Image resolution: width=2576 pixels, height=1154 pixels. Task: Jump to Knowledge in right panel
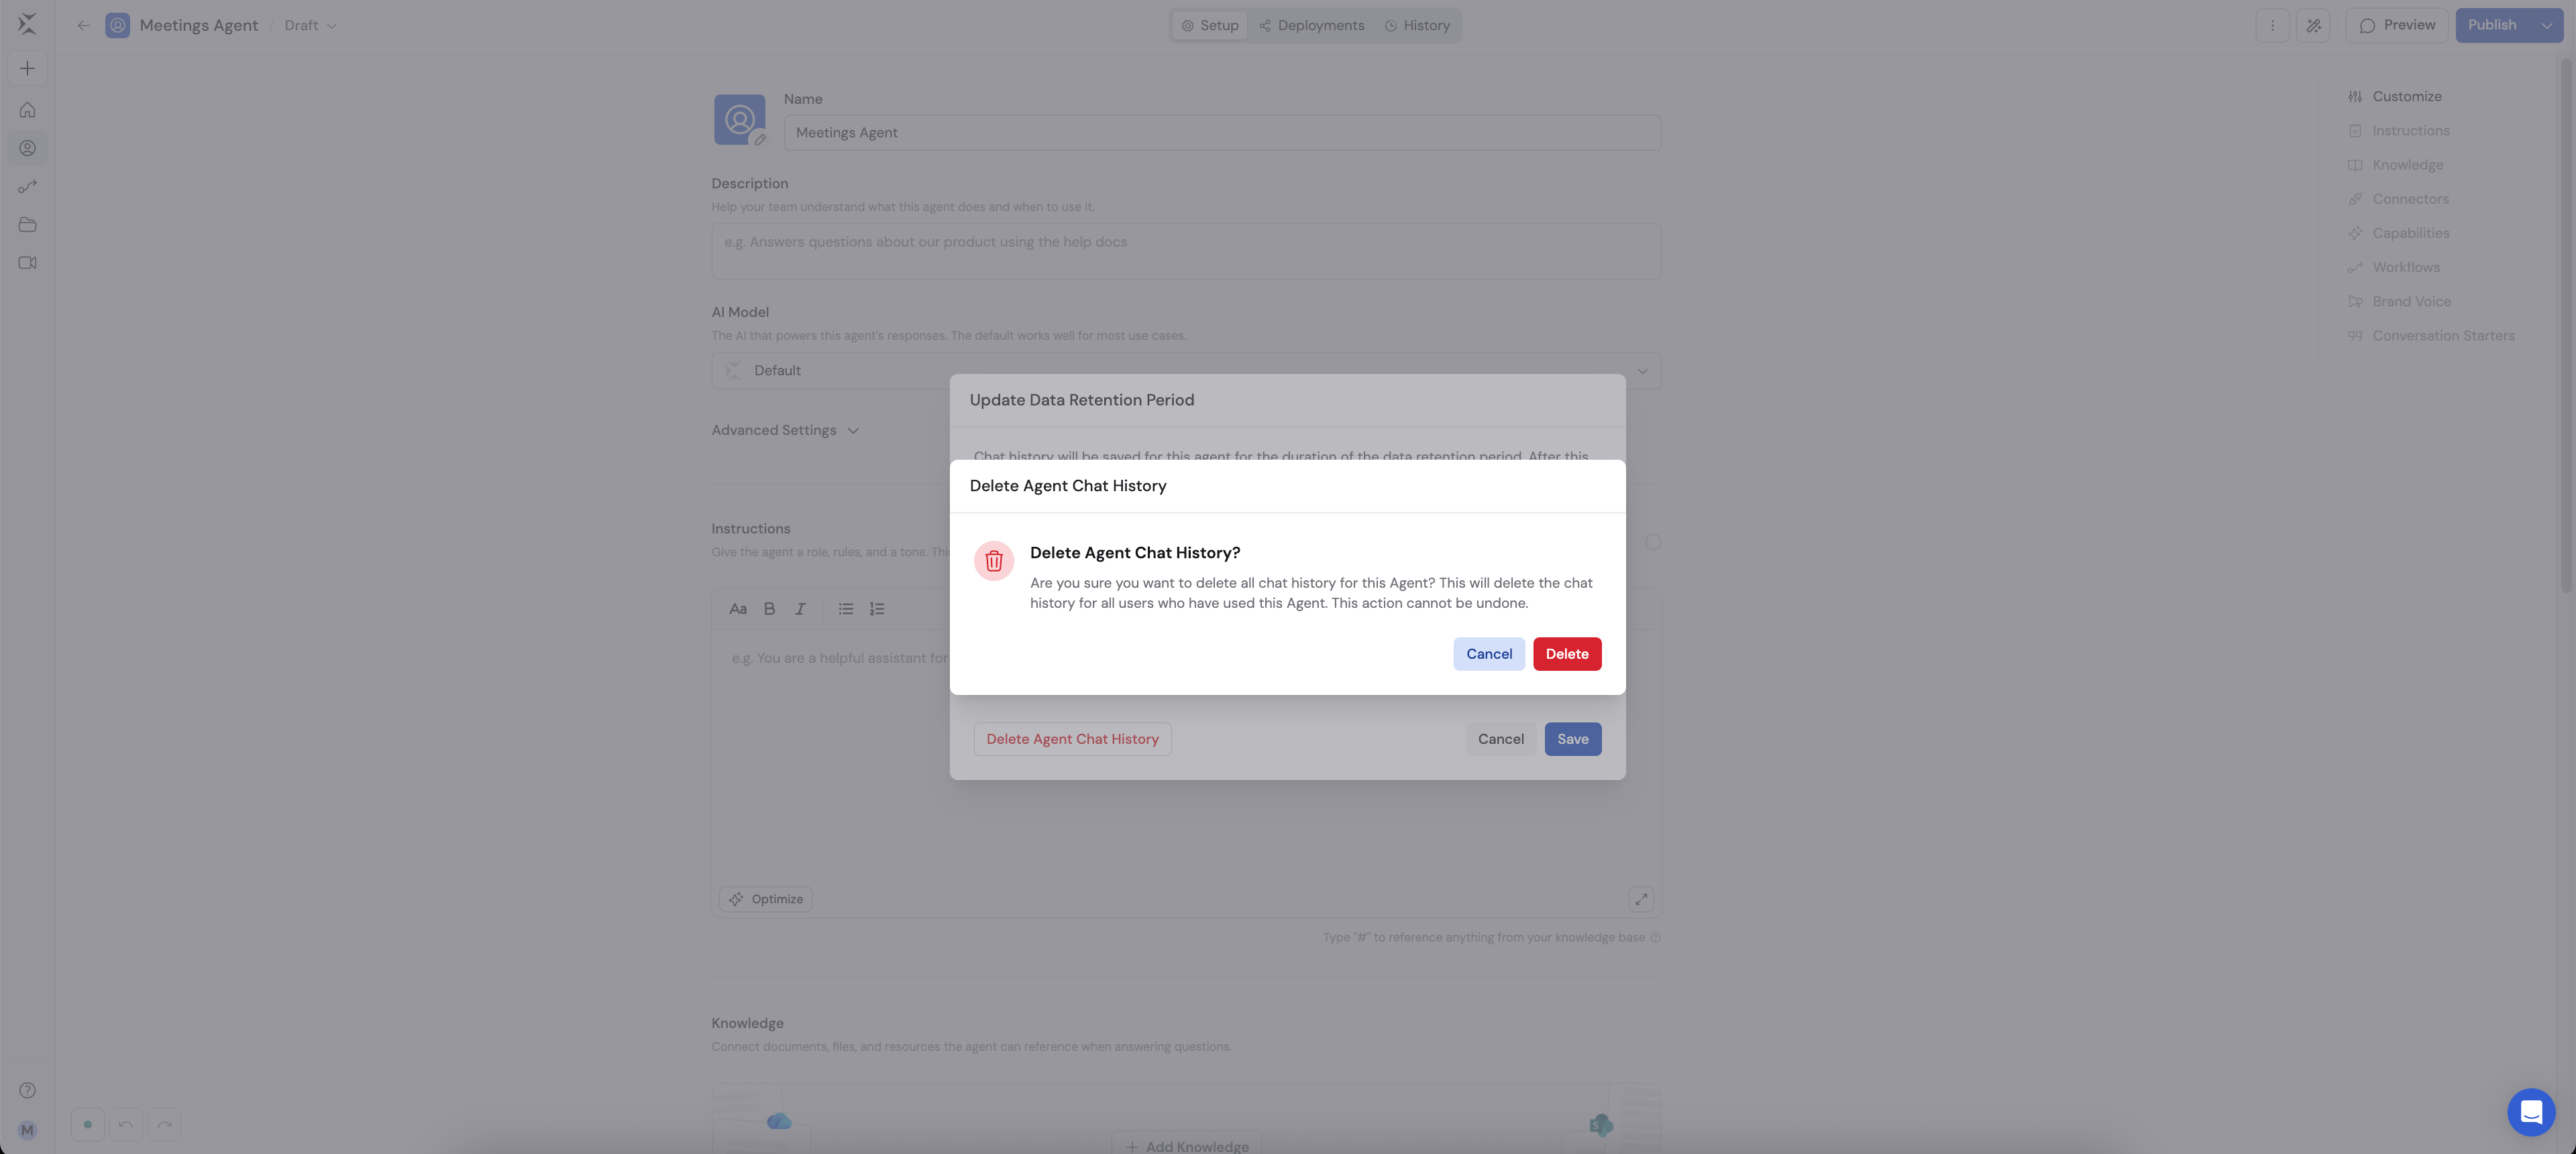(2395, 165)
